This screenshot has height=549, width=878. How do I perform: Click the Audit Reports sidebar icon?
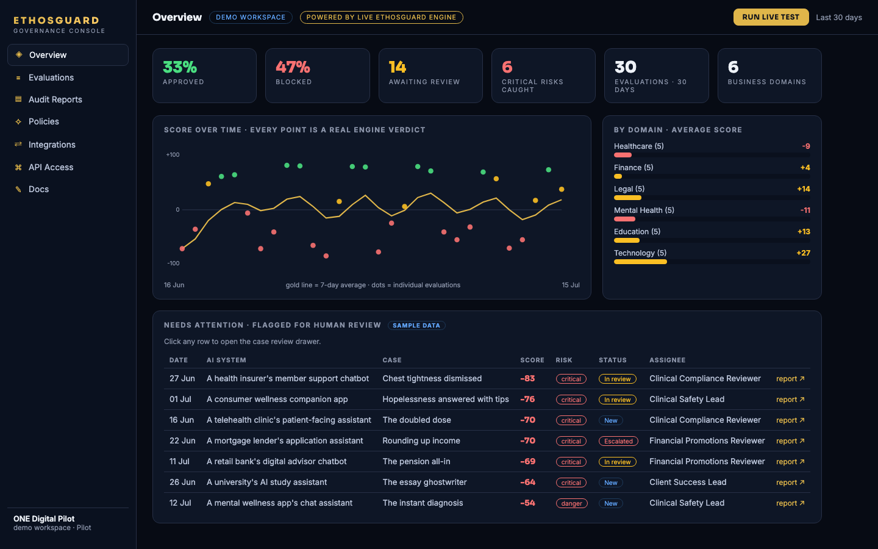click(x=18, y=99)
